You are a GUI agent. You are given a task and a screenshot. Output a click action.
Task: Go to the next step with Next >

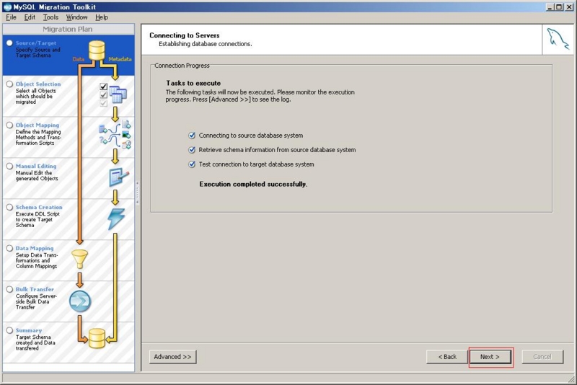point(490,357)
